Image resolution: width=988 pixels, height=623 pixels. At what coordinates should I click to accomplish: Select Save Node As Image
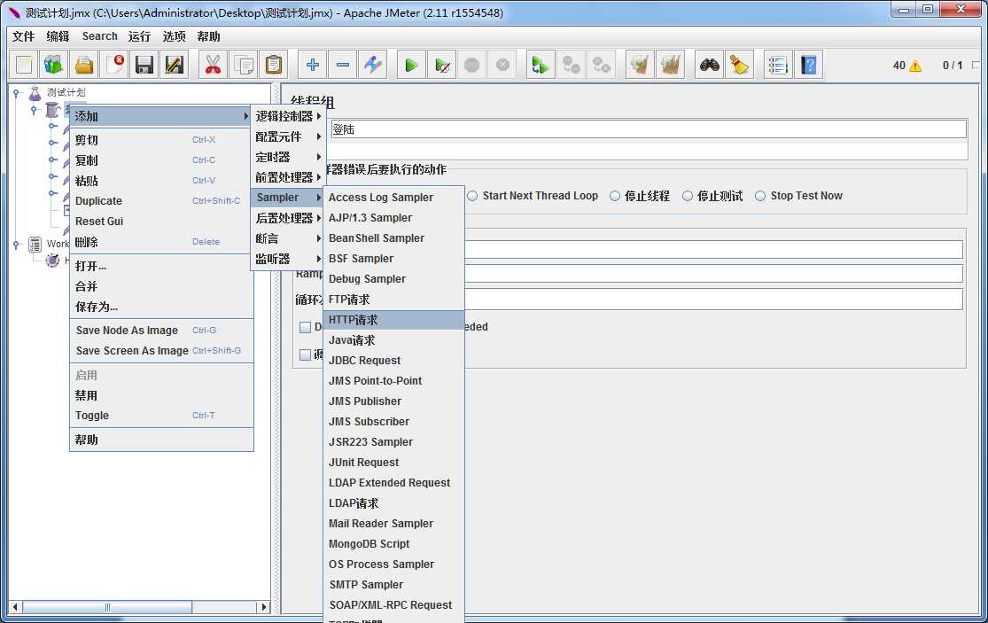point(160,330)
